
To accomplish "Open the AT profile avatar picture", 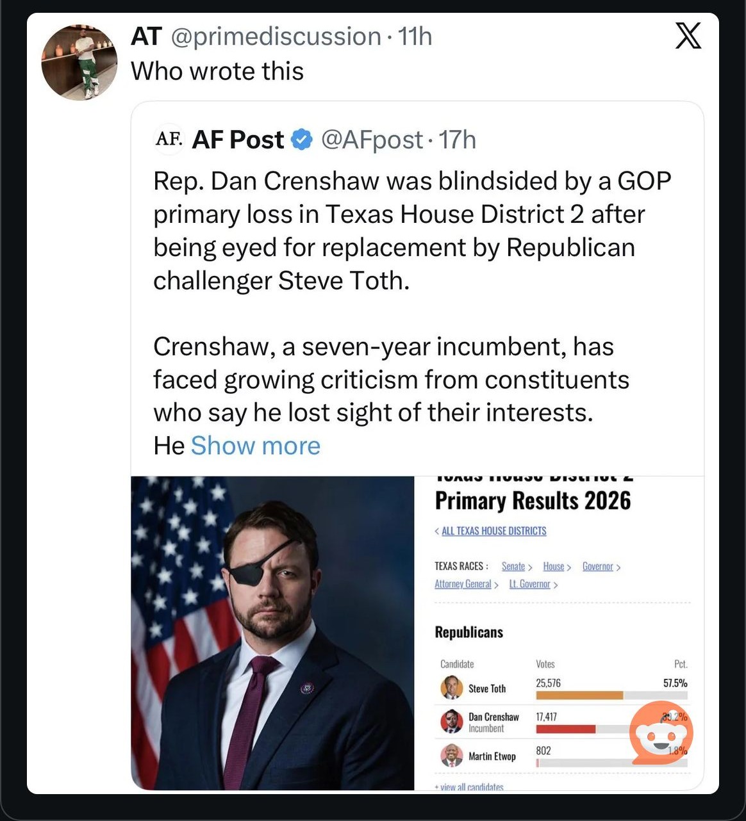I will pos(79,63).
